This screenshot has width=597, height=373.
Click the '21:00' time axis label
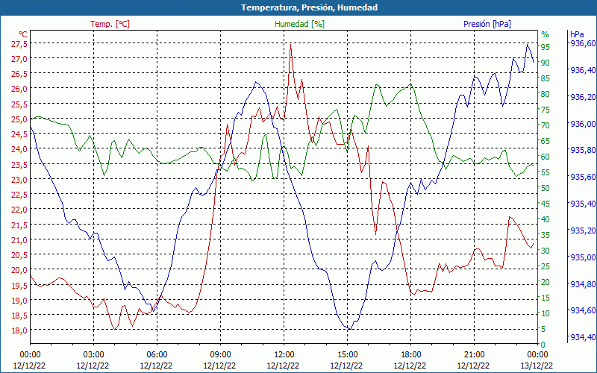(x=474, y=355)
